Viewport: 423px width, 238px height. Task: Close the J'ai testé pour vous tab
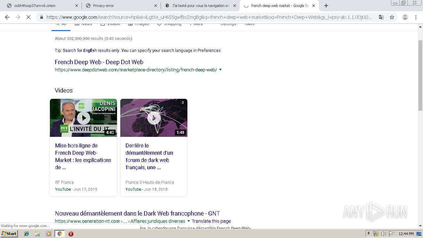point(235,6)
